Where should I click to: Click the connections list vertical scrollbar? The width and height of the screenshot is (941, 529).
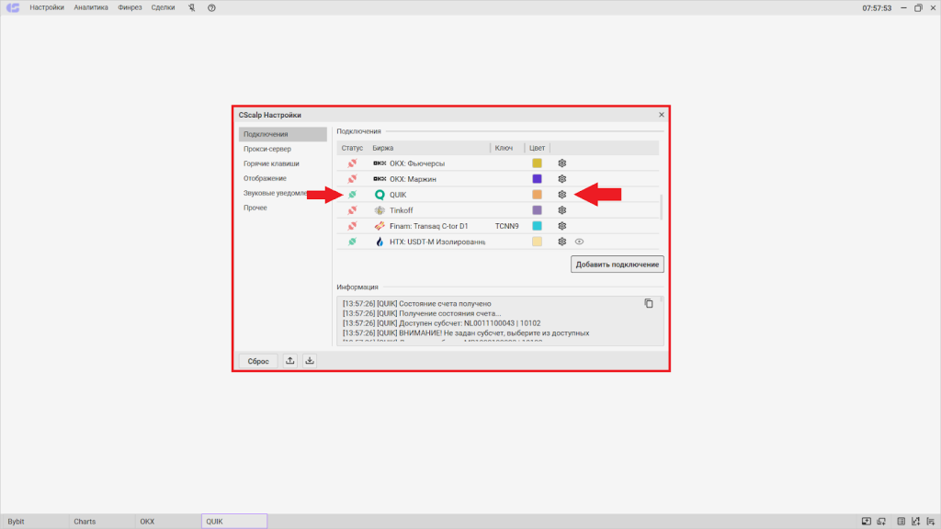(x=662, y=207)
